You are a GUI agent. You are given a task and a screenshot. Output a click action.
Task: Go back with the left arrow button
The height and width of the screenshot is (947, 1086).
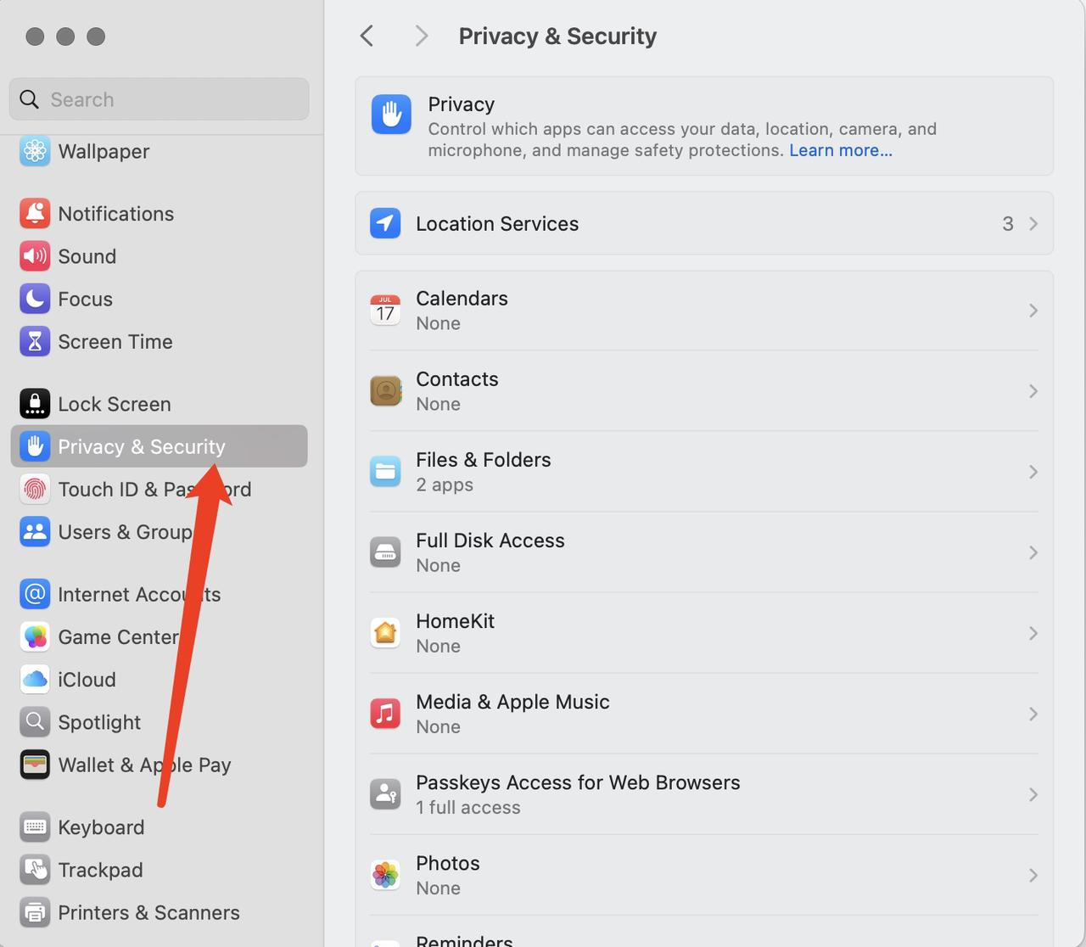[x=367, y=36]
